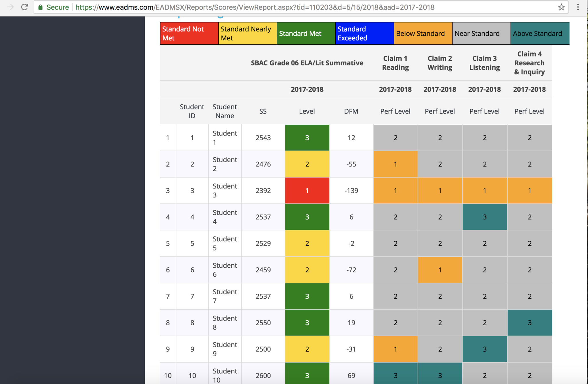The image size is (588, 384).
Task: Click Student 6's orange Claim 2 Writing cell
Action: 440,270
